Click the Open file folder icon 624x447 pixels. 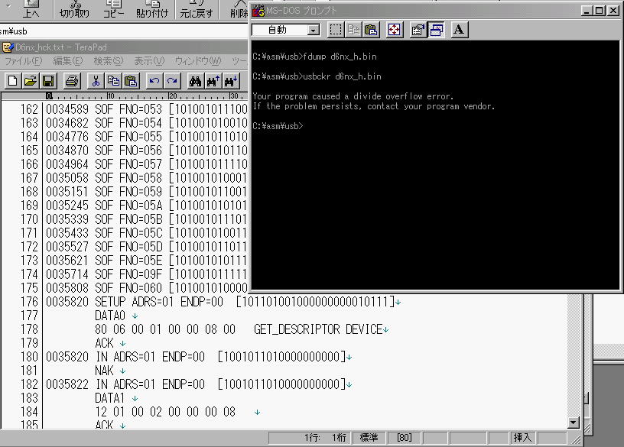tap(31, 81)
